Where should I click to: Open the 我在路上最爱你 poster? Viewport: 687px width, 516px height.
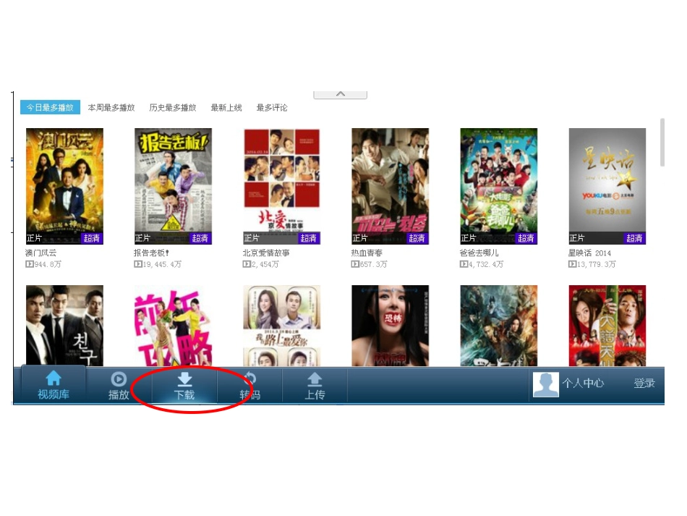[282, 326]
